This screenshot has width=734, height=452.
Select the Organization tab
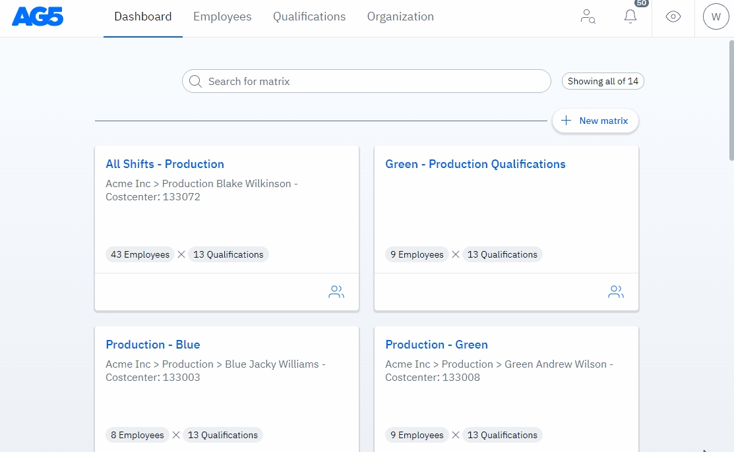tap(400, 17)
